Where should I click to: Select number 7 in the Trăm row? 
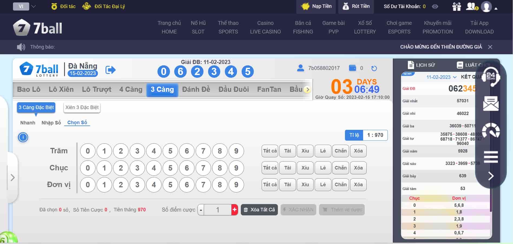(x=203, y=151)
